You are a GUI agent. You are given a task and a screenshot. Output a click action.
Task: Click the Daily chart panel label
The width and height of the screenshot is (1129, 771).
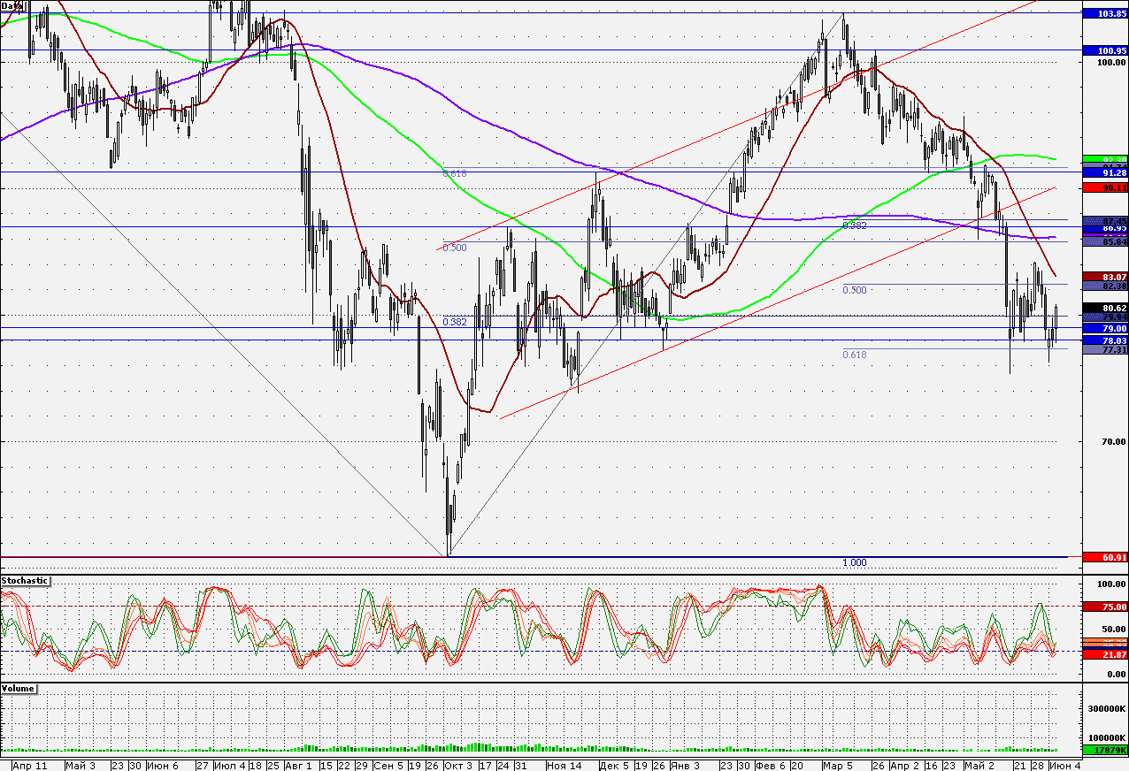(12, 5)
